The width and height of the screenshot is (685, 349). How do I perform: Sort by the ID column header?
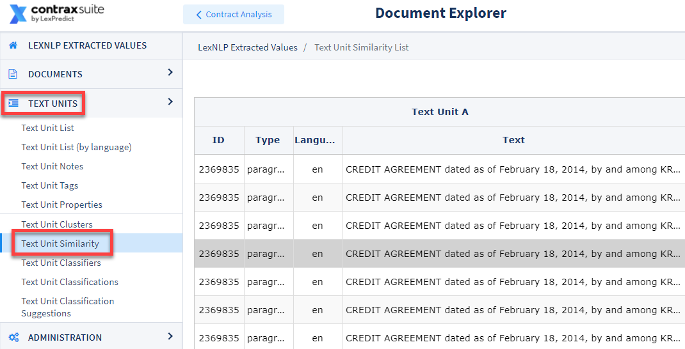click(x=218, y=140)
